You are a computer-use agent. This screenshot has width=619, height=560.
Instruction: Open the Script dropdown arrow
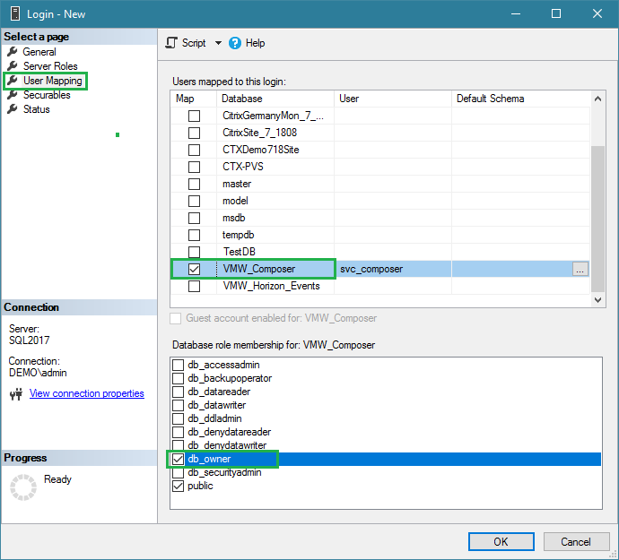point(218,43)
